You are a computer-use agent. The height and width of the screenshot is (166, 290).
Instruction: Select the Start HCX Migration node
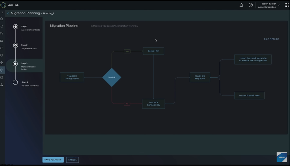pos(200,77)
